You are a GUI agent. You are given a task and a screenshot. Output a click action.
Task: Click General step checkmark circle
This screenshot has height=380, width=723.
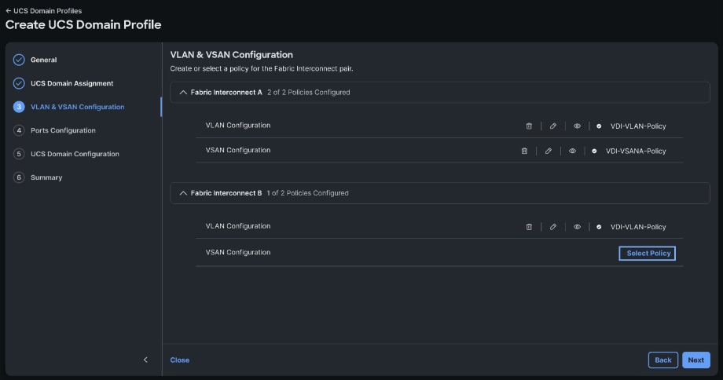click(x=19, y=60)
